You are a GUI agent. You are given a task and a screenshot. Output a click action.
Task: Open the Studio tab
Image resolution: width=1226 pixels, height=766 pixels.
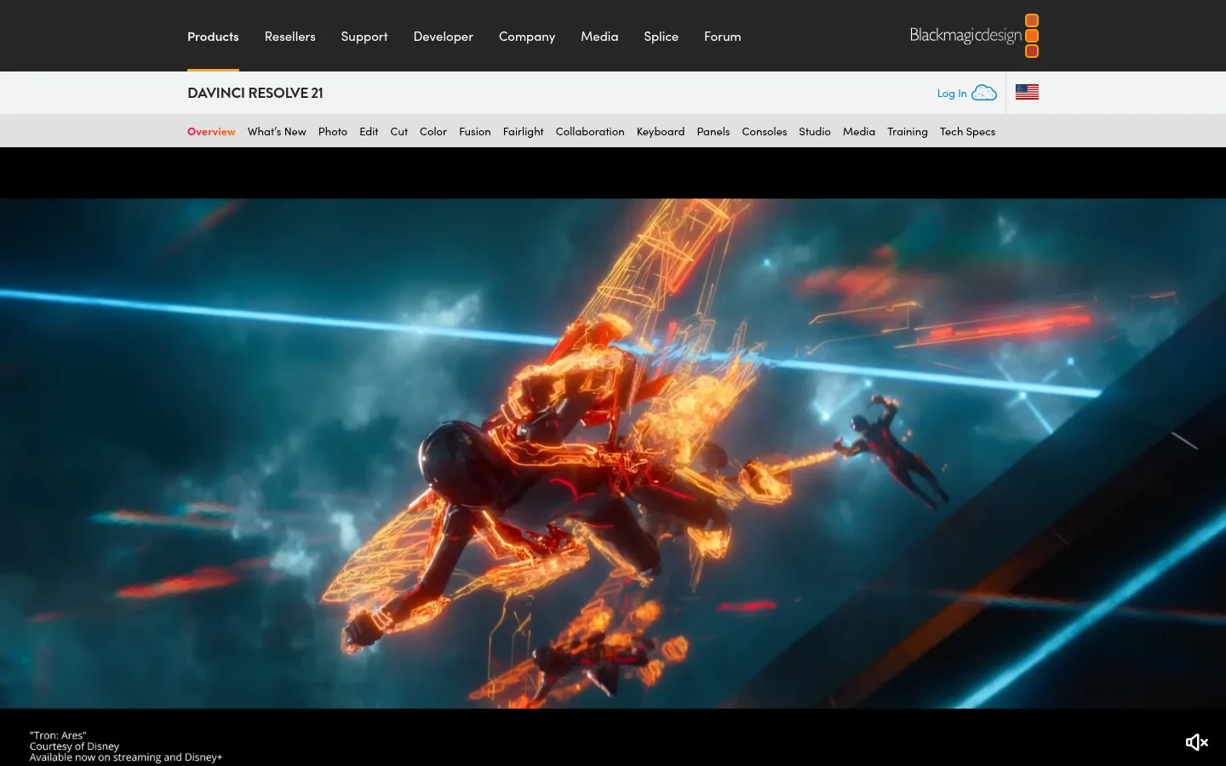coord(815,132)
